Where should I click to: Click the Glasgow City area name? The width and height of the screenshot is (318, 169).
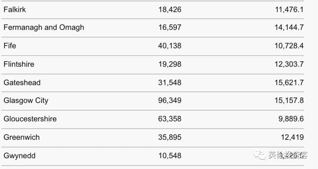pyautogui.click(x=26, y=100)
